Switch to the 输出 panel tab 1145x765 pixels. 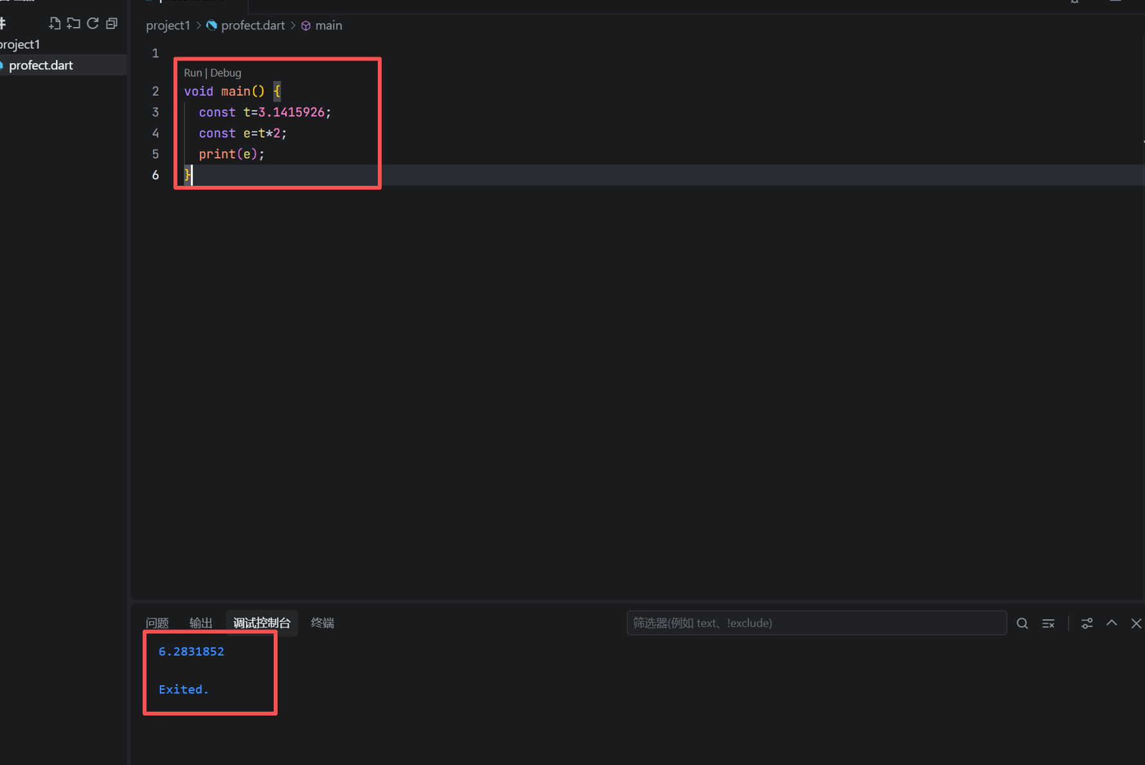click(200, 623)
